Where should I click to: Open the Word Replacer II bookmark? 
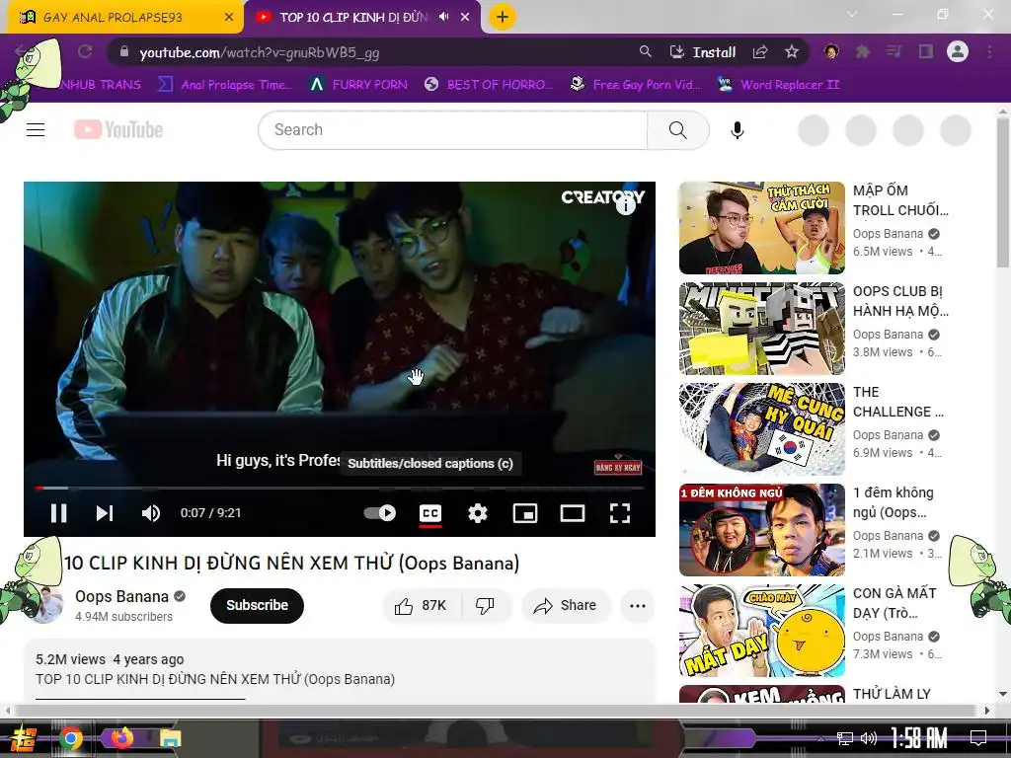[778, 85]
